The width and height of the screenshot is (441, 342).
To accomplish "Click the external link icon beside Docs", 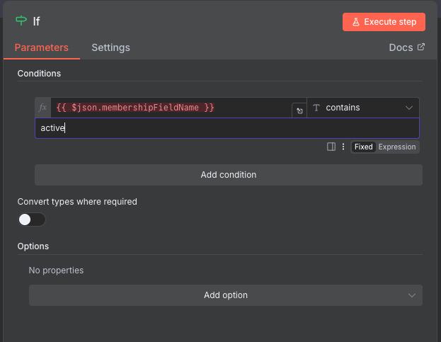I will coord(421,47).
